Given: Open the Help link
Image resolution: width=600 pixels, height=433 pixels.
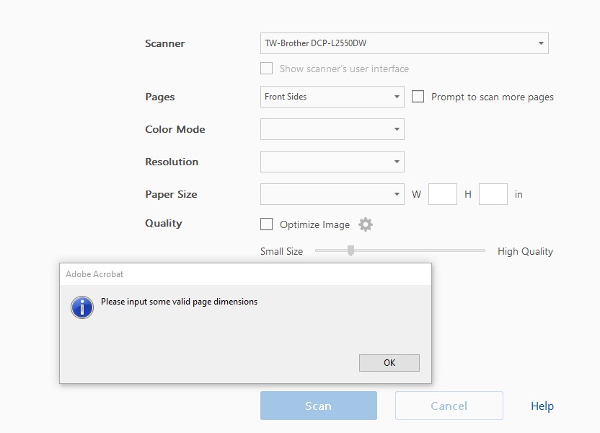Looking at the screenshot, I should coord(542,406).
